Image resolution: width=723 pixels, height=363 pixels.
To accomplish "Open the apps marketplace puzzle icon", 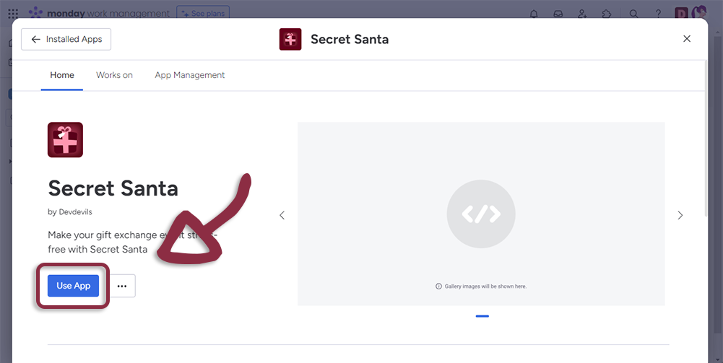I will 607,14.
